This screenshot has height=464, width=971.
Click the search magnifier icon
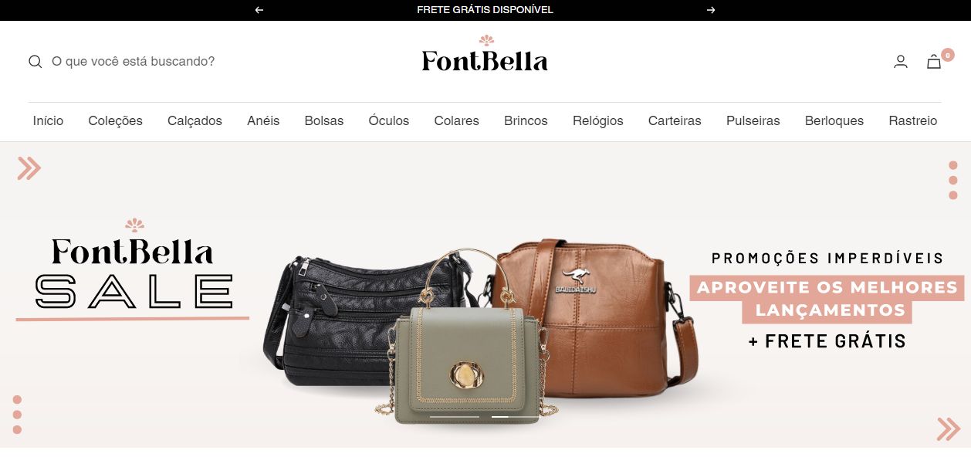click(35, 62)
